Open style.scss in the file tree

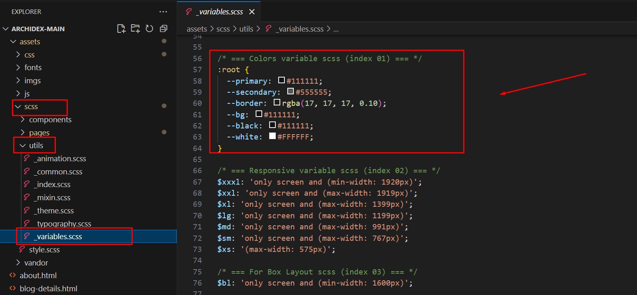click(x=44, y=249)
